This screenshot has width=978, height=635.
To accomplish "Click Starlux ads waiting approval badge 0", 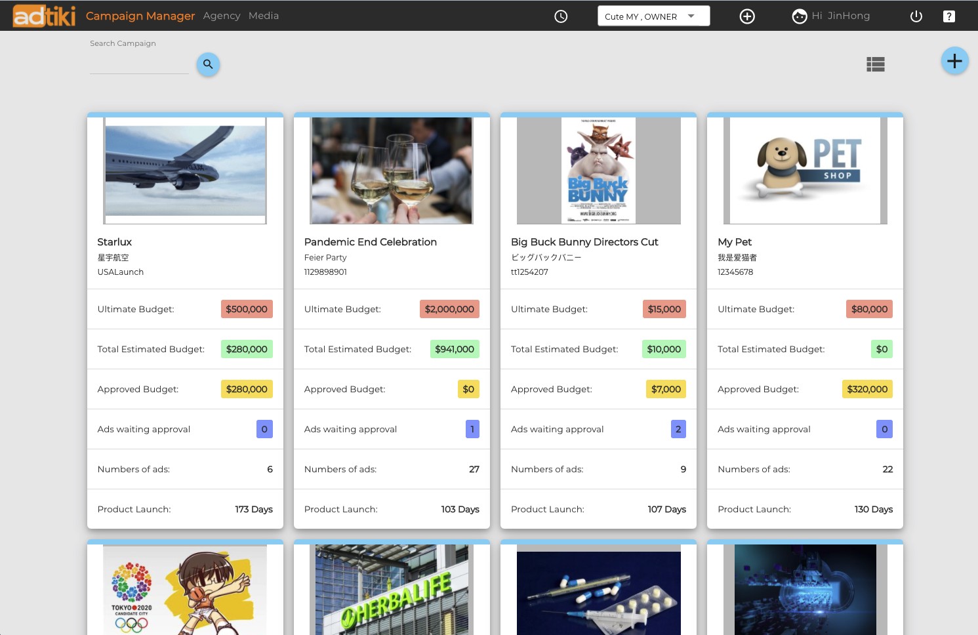I will pyautogui.click(x=264, y=429).
